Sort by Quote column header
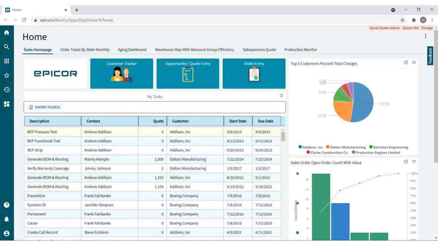438x246 pixels. pos(153,121)
